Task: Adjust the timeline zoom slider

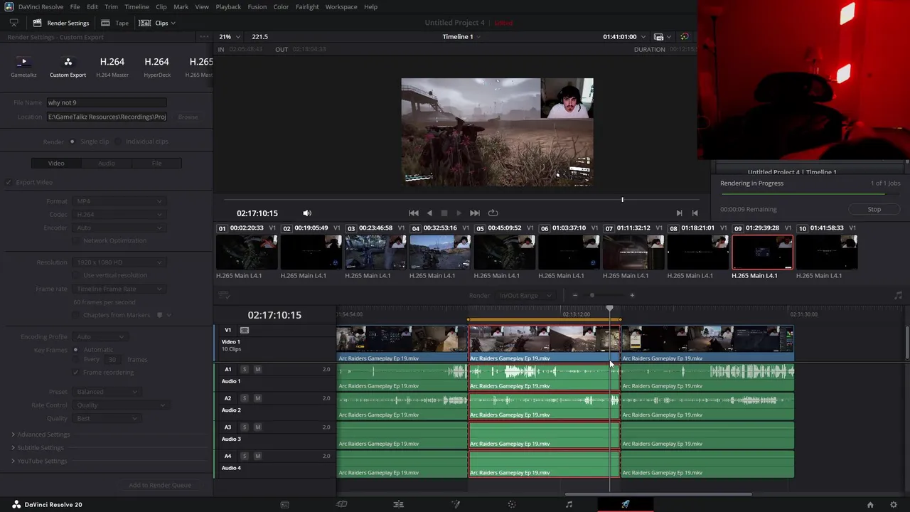Action: click(592, 295)
